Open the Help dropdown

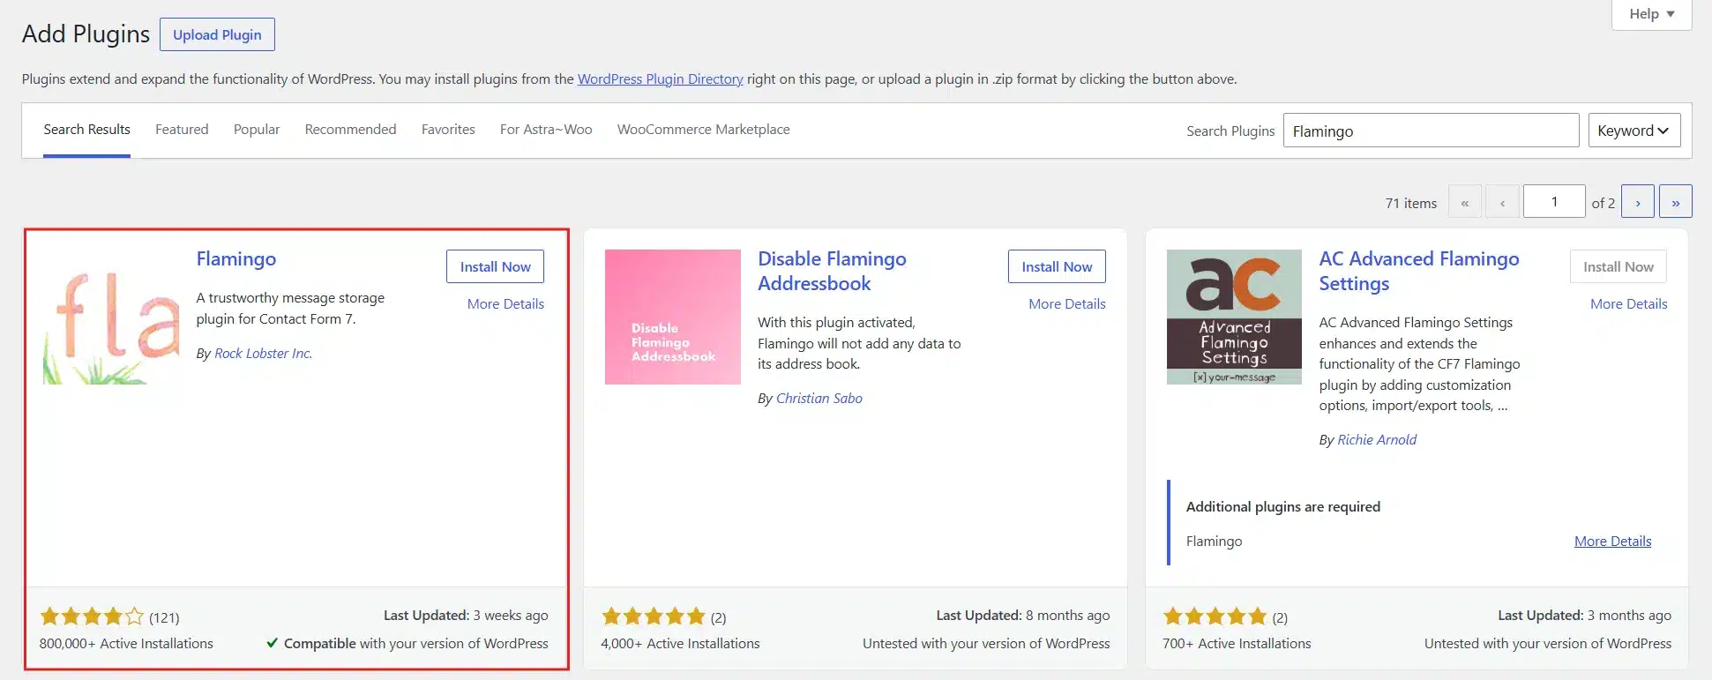pos(1651,14)
